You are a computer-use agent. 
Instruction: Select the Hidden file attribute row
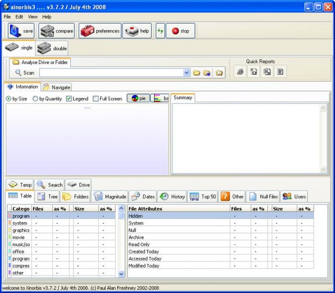click(221, 216)
